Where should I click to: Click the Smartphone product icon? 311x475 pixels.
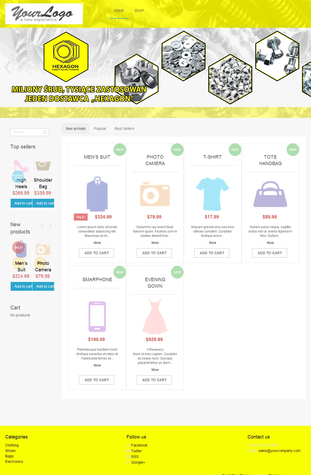click(97, 316)
